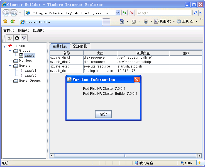This screenshot has width=205, height=167.
Task: Click the printer icon in IE toolbar
Action: [x=146, y=21]
